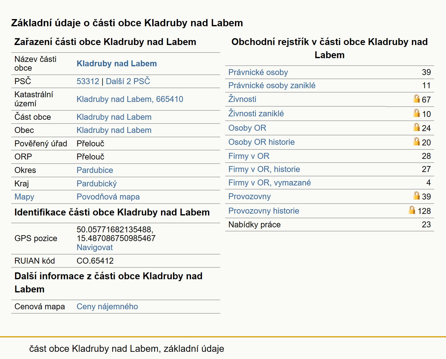Open the Právnické osoby link
The height and width of the screenshot is (359, 446).
[258, 72]
